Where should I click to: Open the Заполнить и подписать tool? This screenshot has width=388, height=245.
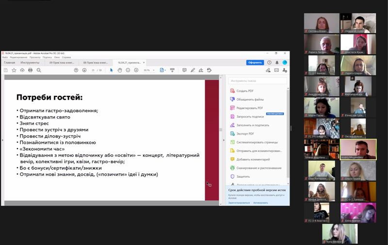[253, 125]
